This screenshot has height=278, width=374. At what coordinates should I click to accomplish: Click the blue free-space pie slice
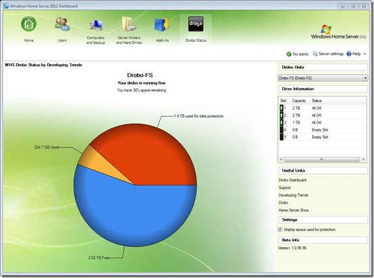point(124,211)
